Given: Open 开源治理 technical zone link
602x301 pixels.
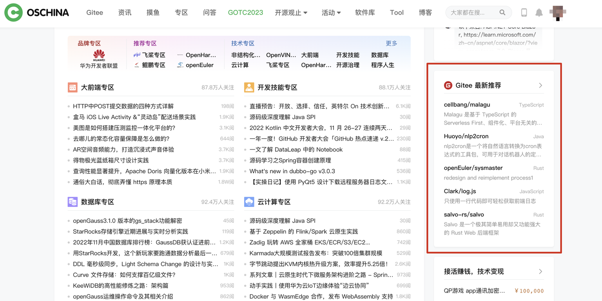Looking at the screenshot, I should tap(348, 65).
